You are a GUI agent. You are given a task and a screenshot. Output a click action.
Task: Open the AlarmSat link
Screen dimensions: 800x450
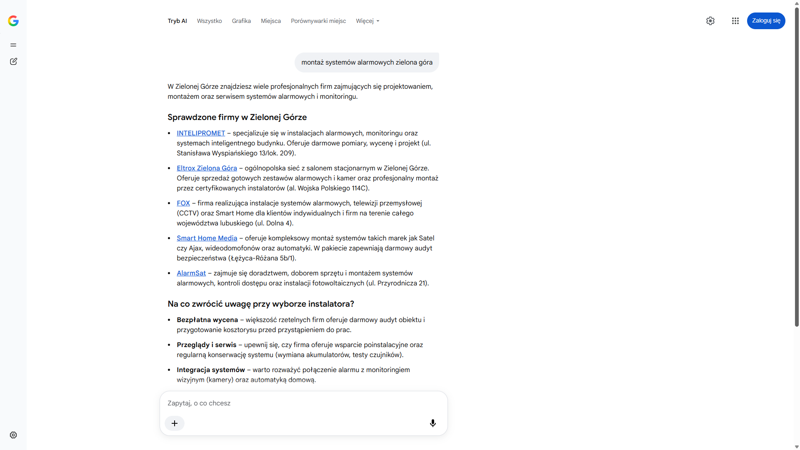click(191, 273)
